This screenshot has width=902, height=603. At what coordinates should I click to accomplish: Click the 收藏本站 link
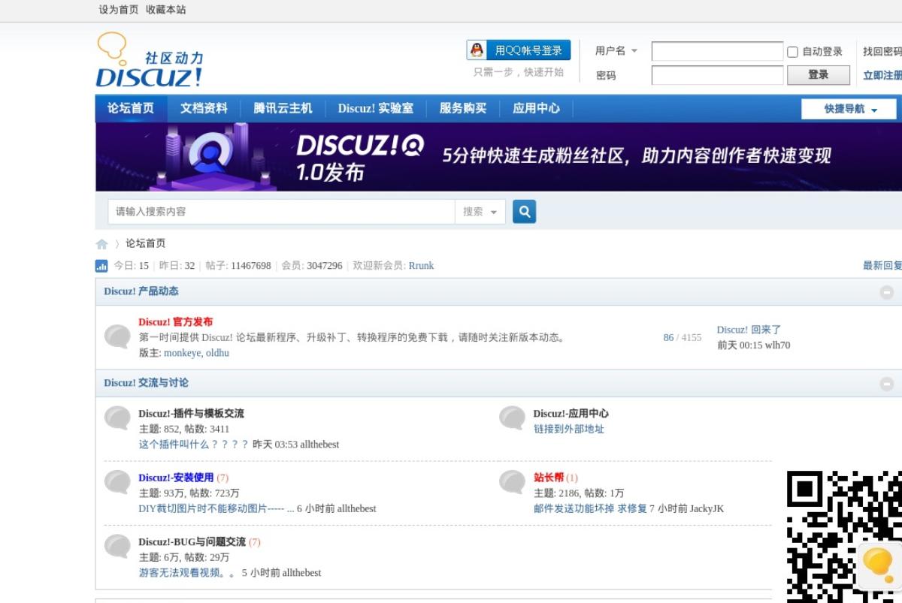[166, 10]
